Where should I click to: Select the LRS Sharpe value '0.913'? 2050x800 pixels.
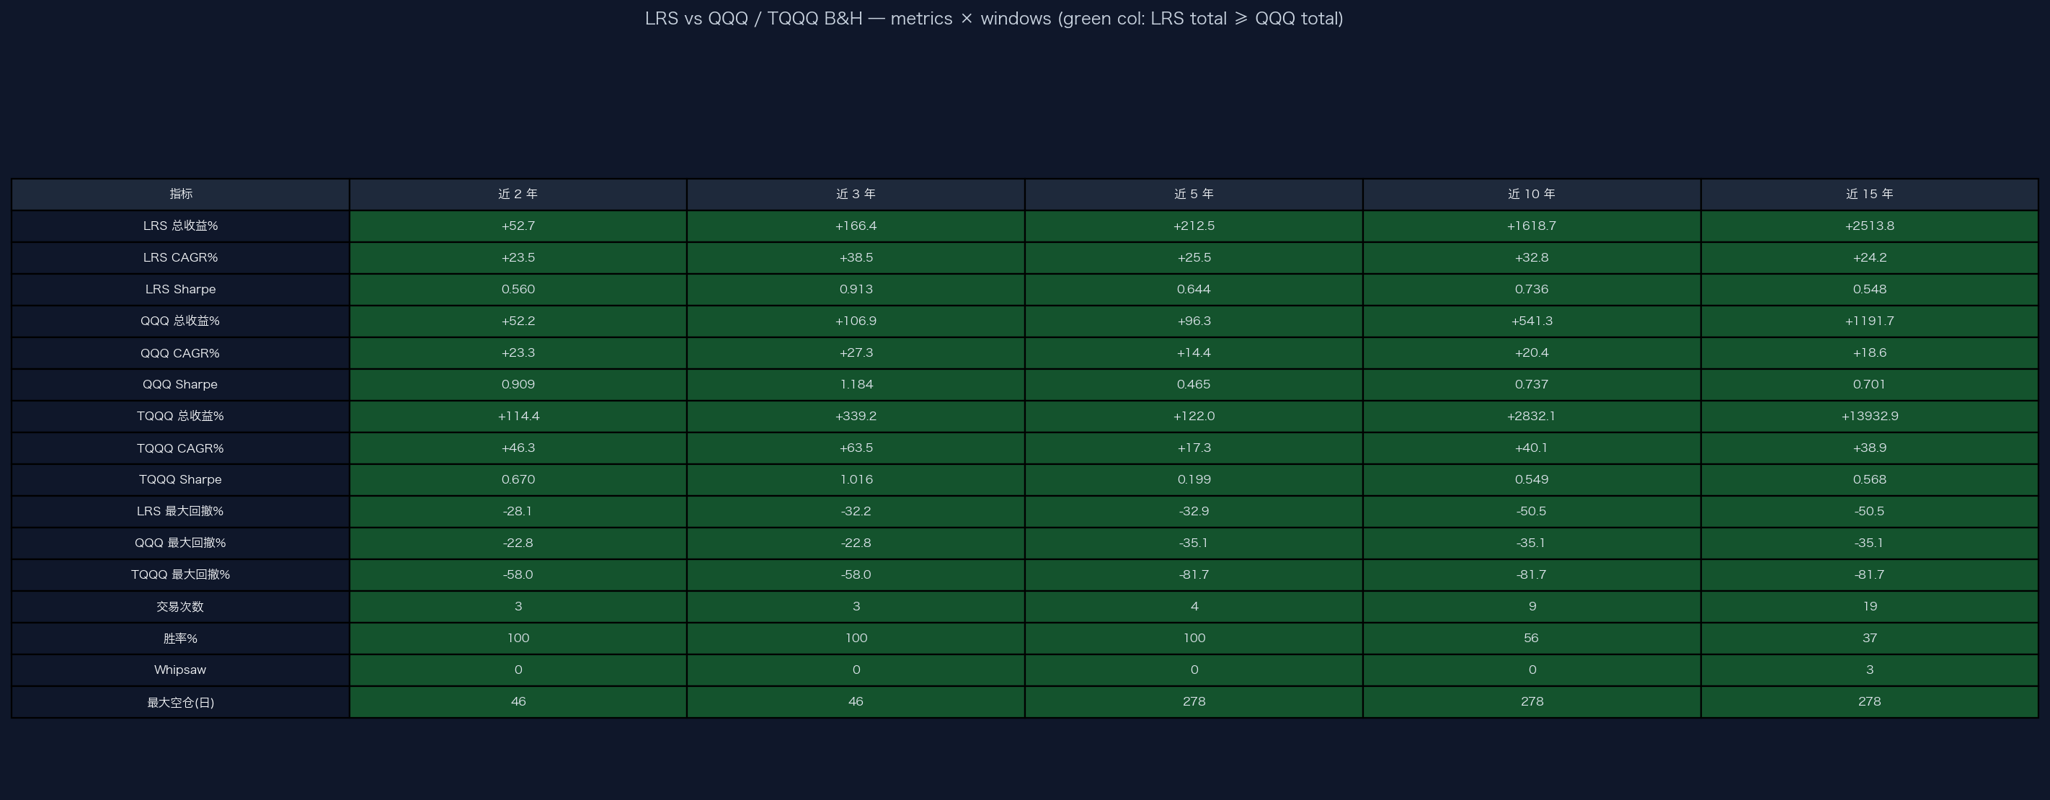click(x=856, y=290)
